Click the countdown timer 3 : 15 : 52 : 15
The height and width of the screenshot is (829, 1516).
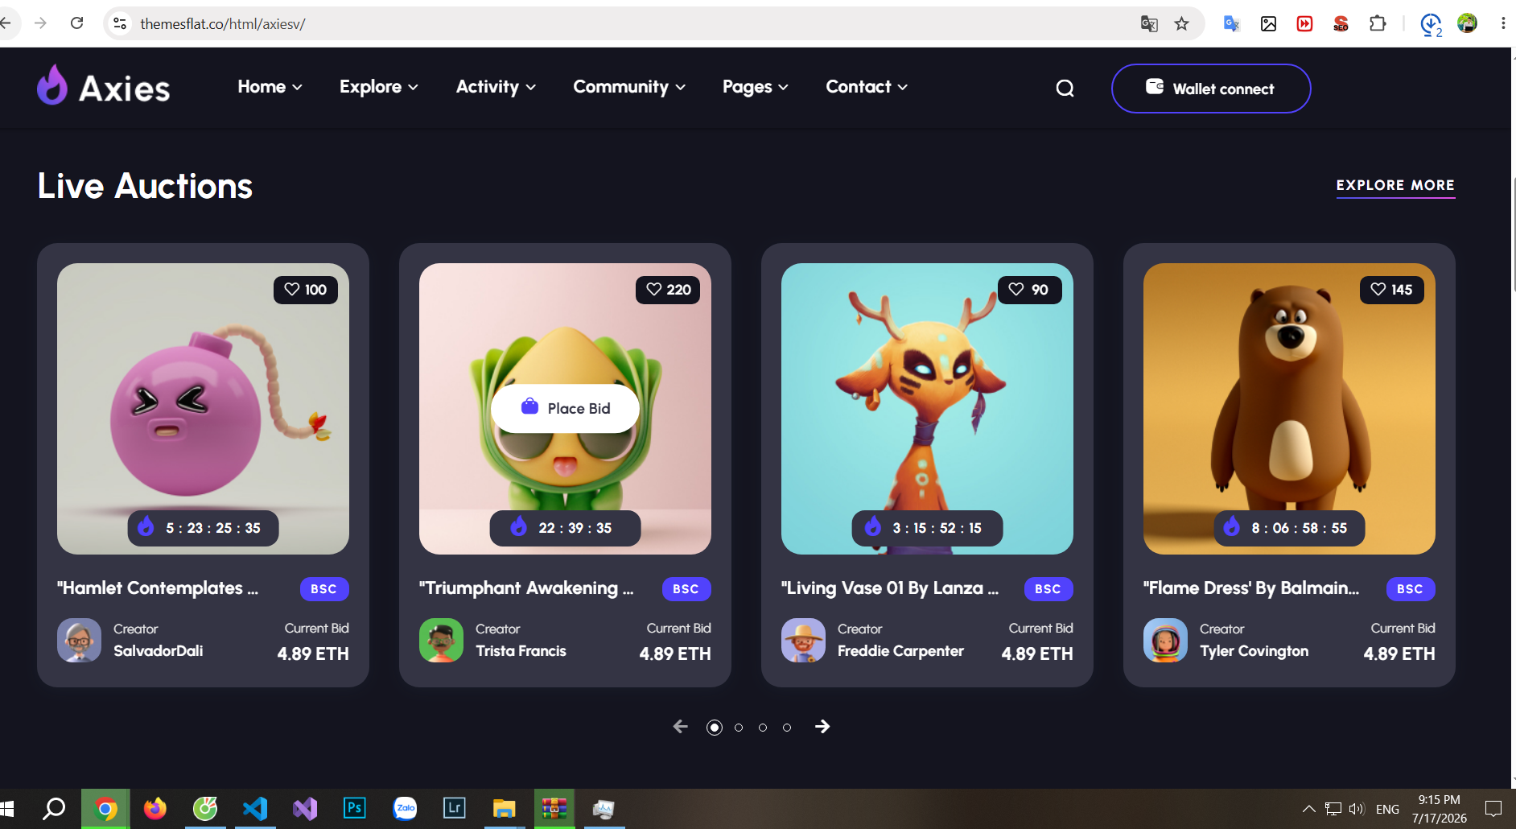tap(928, 528)
